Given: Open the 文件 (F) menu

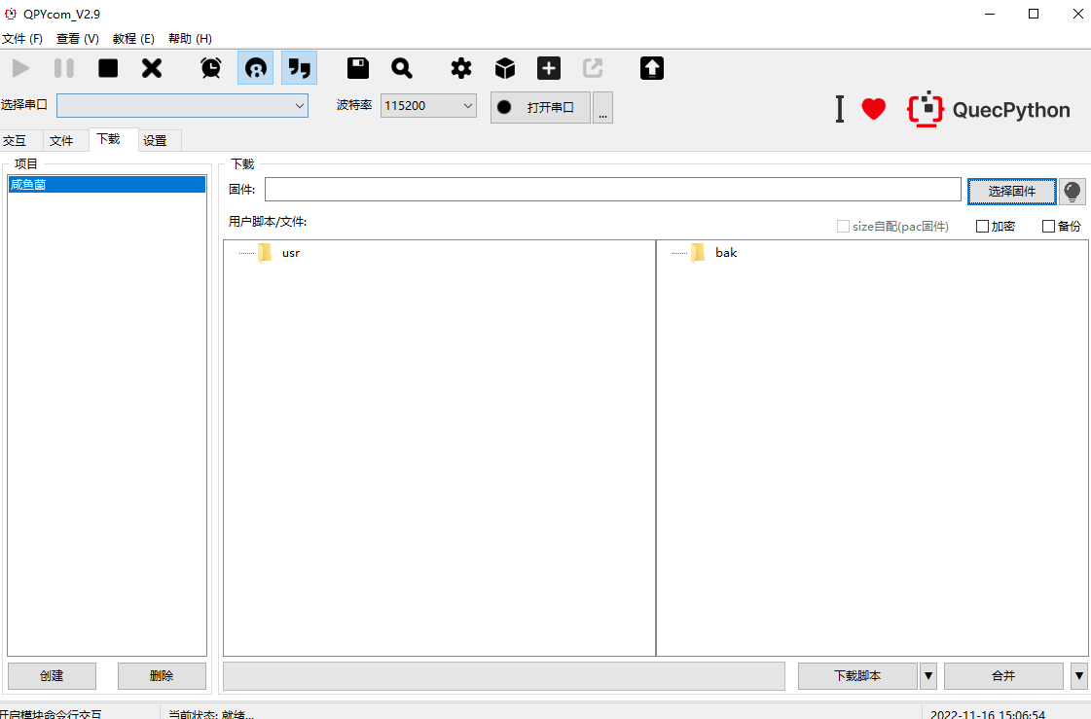Looking at the screenshot, I should click(22, 39).
